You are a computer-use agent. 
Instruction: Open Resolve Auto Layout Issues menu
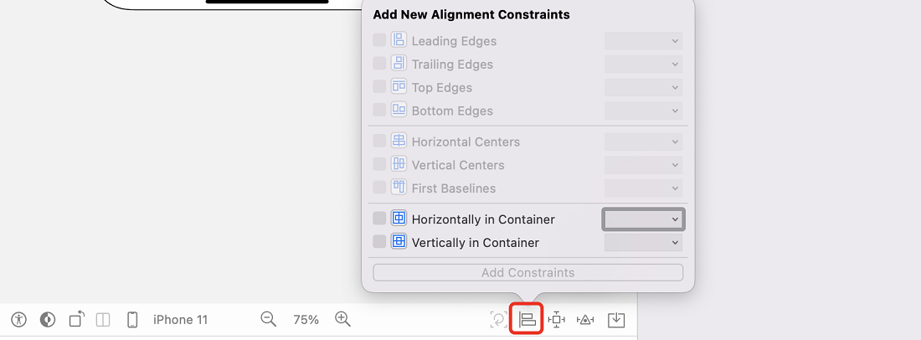tap(585, 319)
